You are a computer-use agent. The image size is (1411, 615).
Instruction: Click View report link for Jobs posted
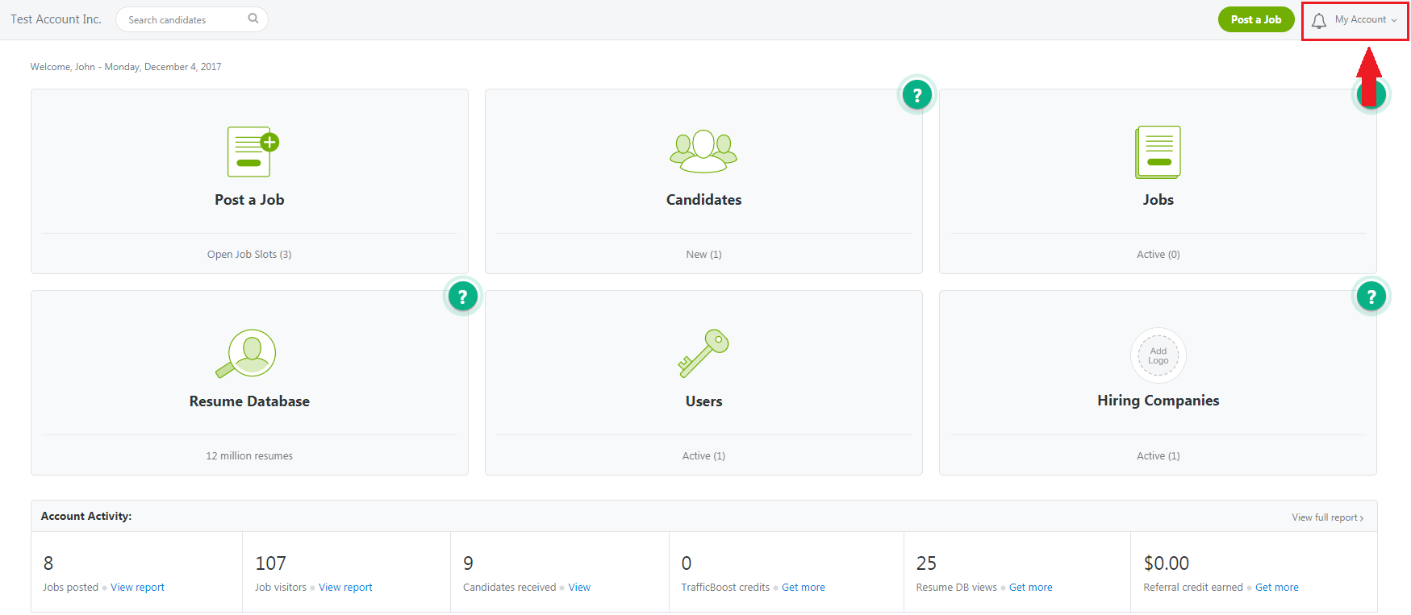click(x=137, y=588)
